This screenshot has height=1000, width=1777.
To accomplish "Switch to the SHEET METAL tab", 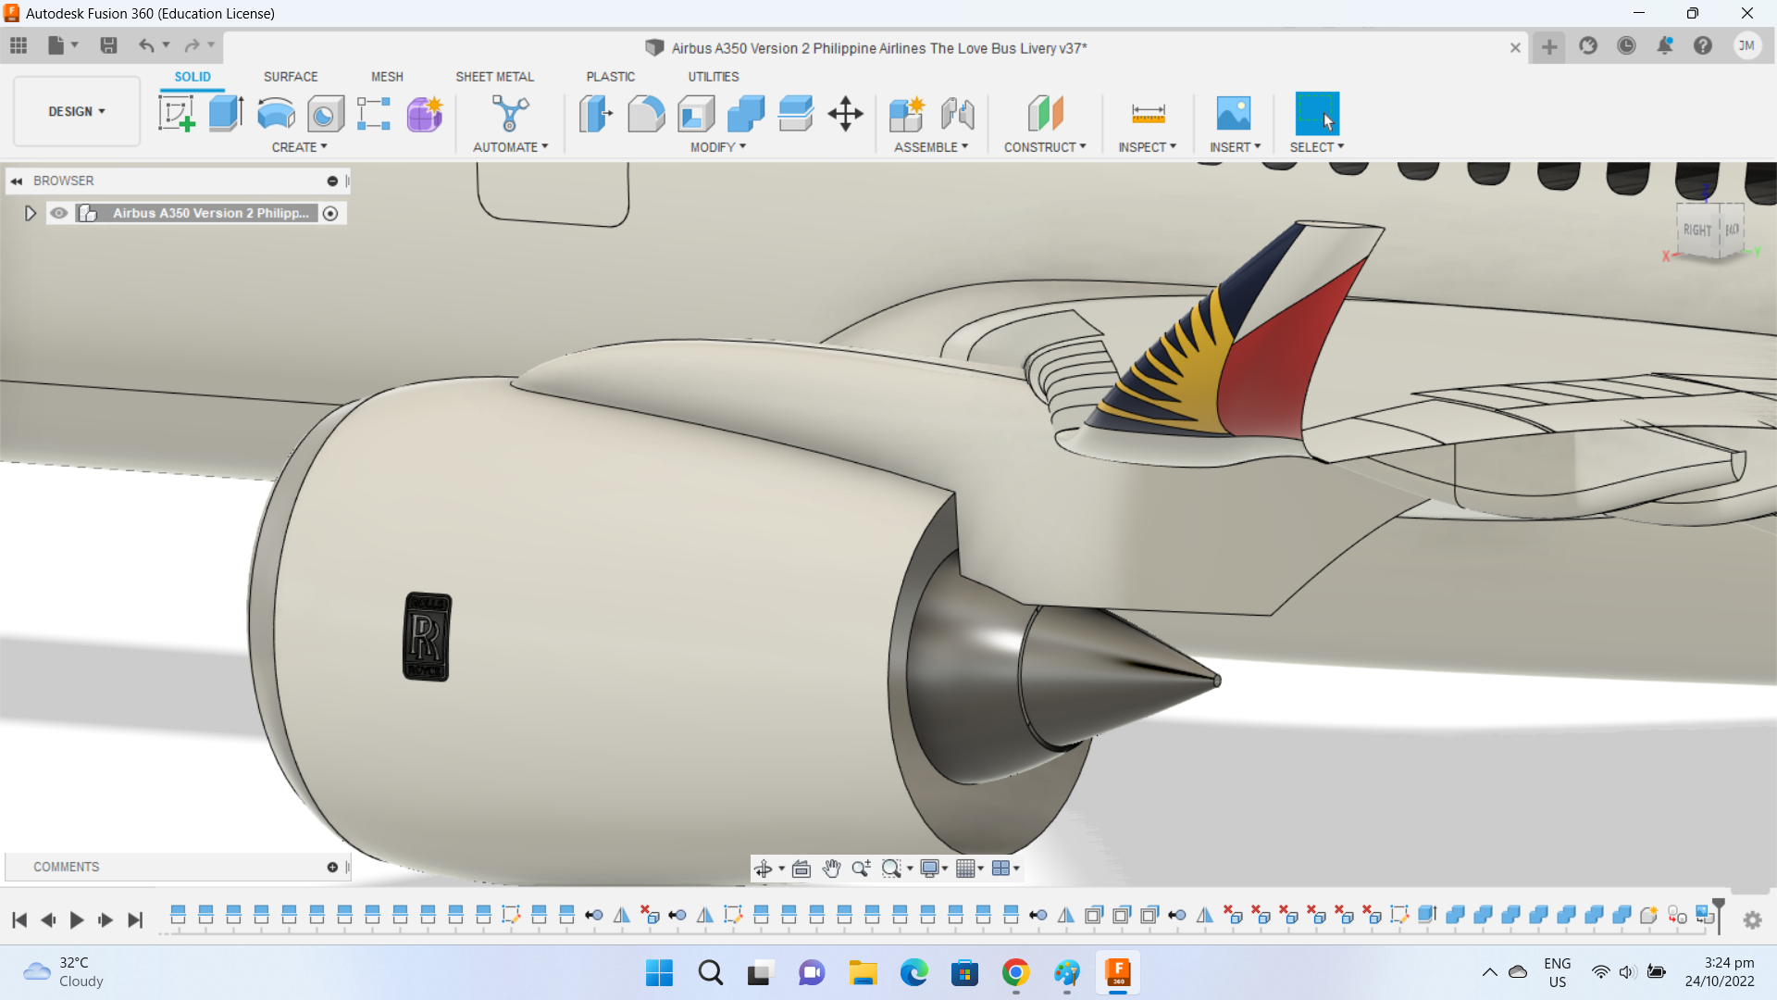I will [494, 77].
